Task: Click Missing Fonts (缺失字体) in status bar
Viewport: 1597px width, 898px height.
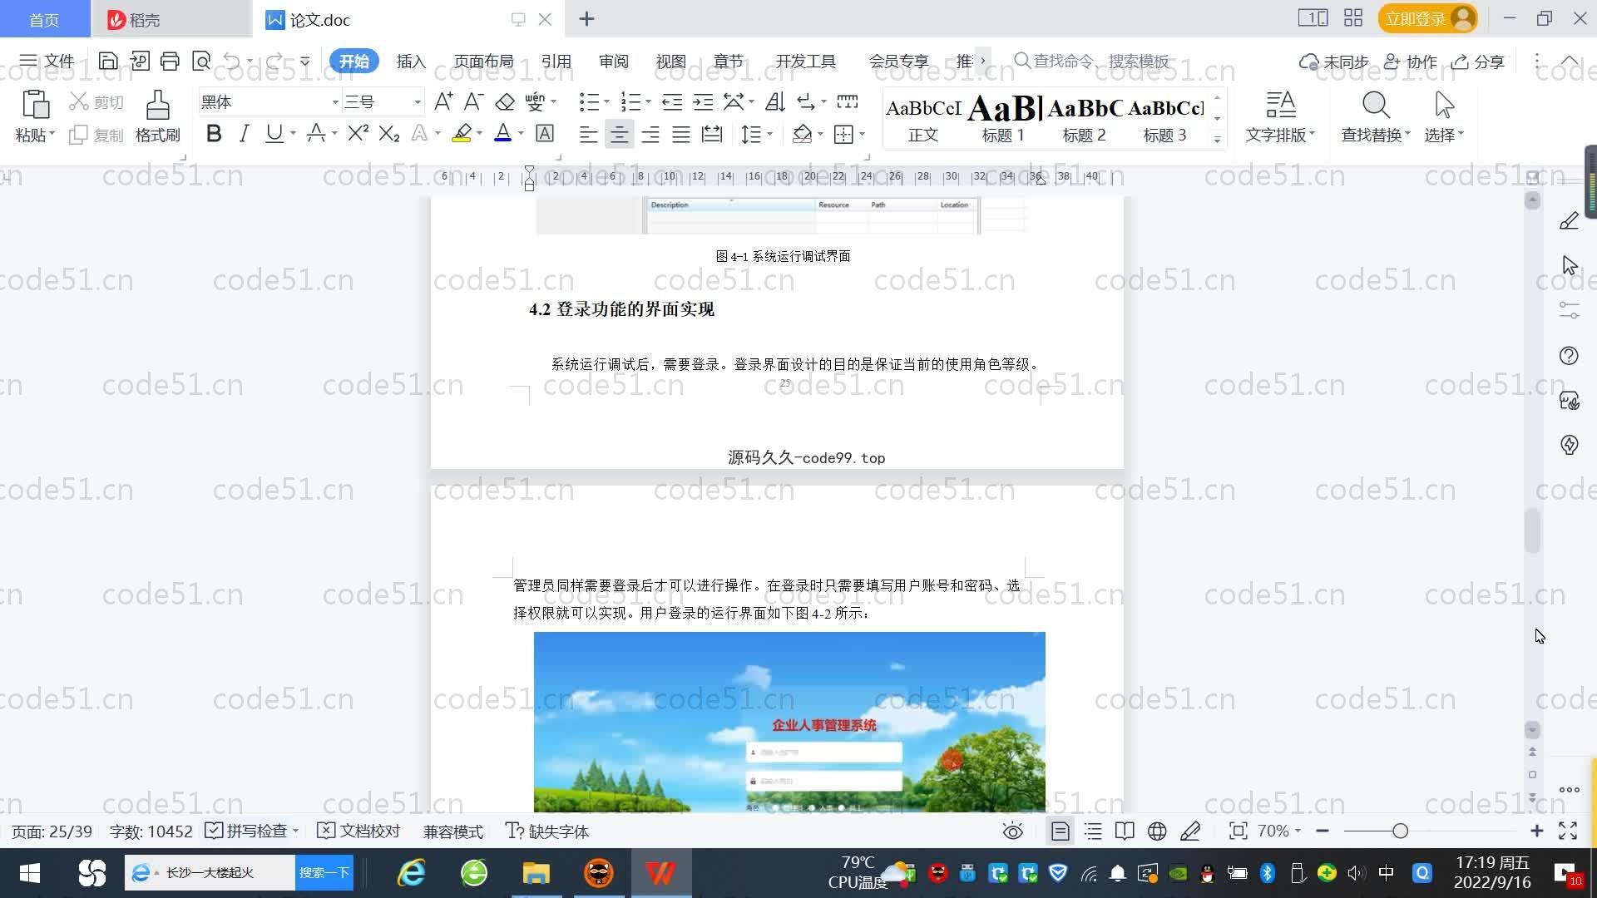Action: coord(547,831)
